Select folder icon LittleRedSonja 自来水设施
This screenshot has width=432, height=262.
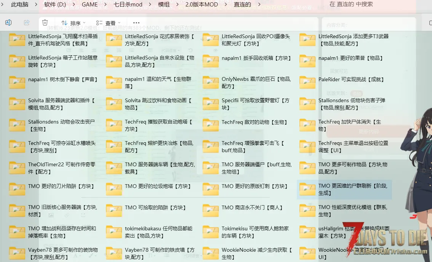(114, 61)
